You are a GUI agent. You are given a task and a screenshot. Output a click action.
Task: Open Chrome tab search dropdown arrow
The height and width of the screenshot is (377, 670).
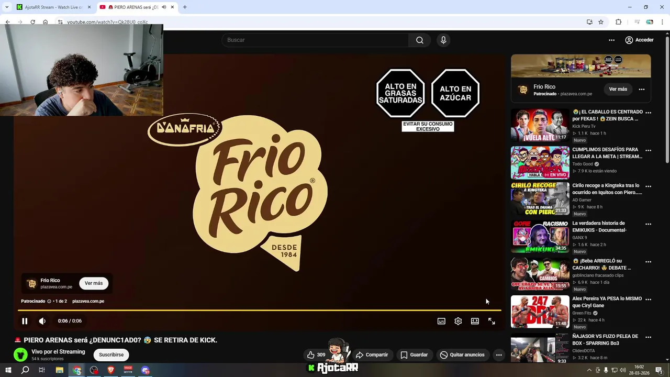click(x=7, y=7)
